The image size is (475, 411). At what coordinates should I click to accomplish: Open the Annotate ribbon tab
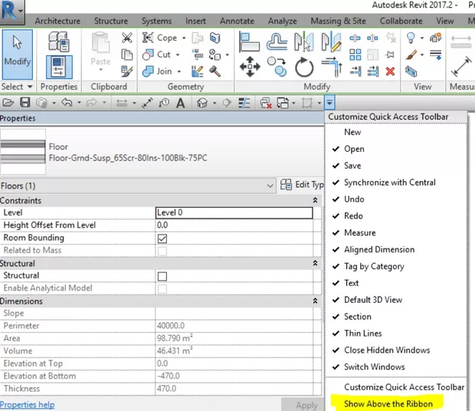tap(237, 21)
